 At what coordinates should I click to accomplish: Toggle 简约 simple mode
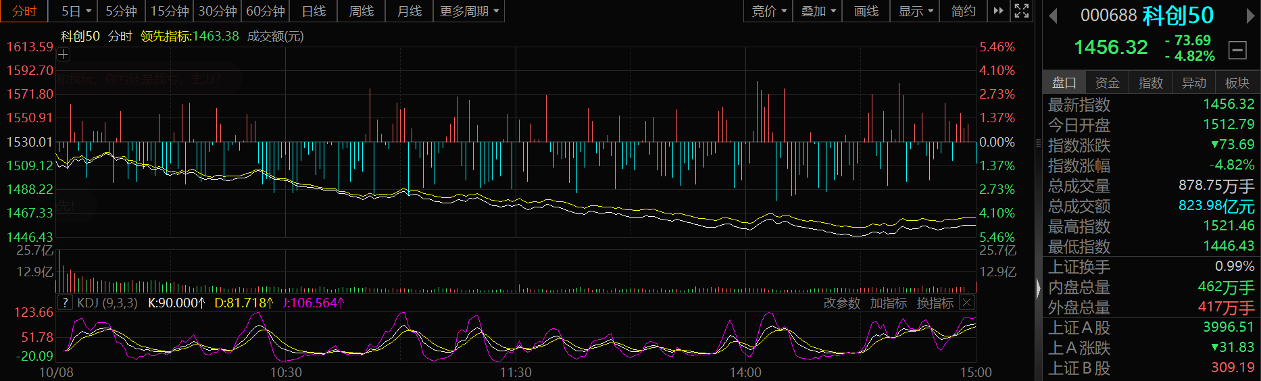coord(963,11)
